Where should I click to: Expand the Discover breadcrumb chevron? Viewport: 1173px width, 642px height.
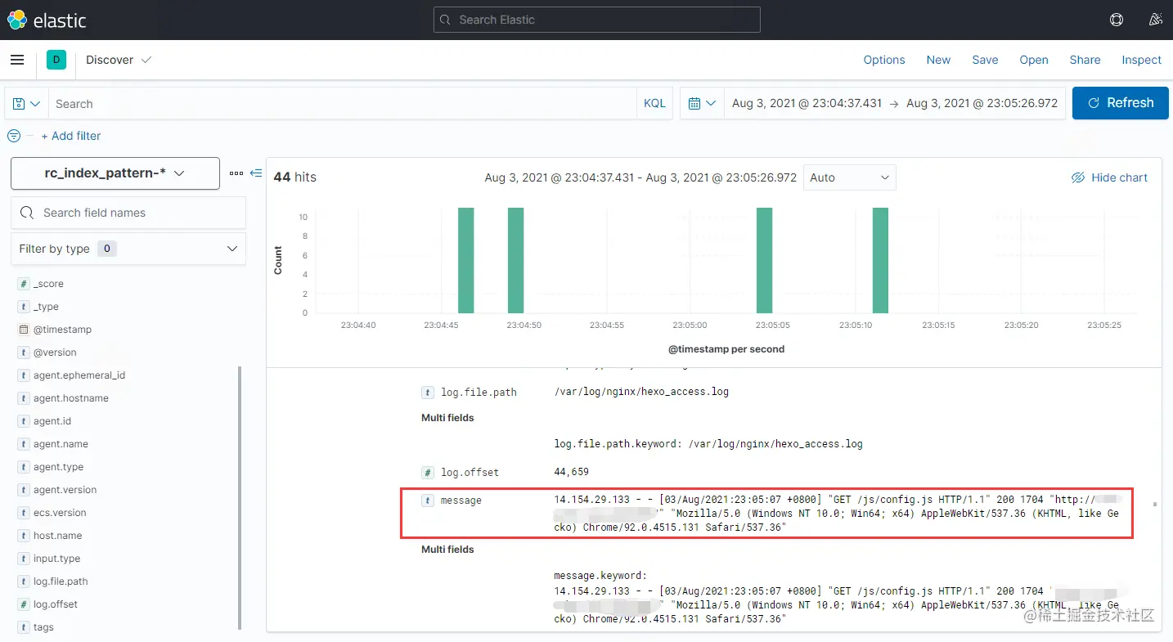[146, 60]
